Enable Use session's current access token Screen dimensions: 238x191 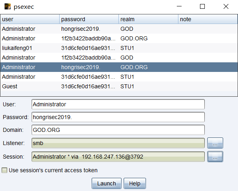[4, 170]
